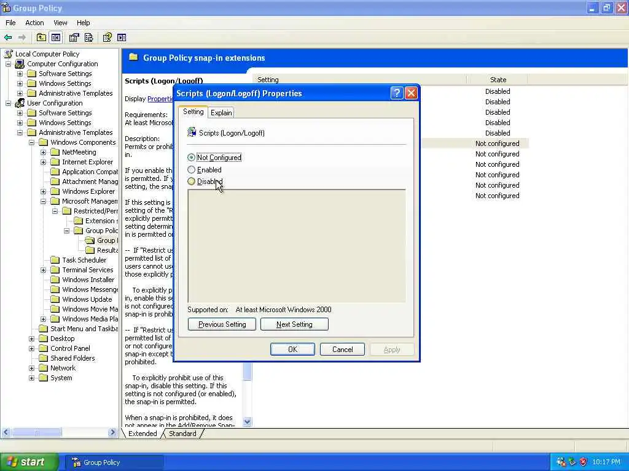Screen dimensions: 629x471
Task: Click the rightmost toolbar pane icon
Action: tap(122, 37)
